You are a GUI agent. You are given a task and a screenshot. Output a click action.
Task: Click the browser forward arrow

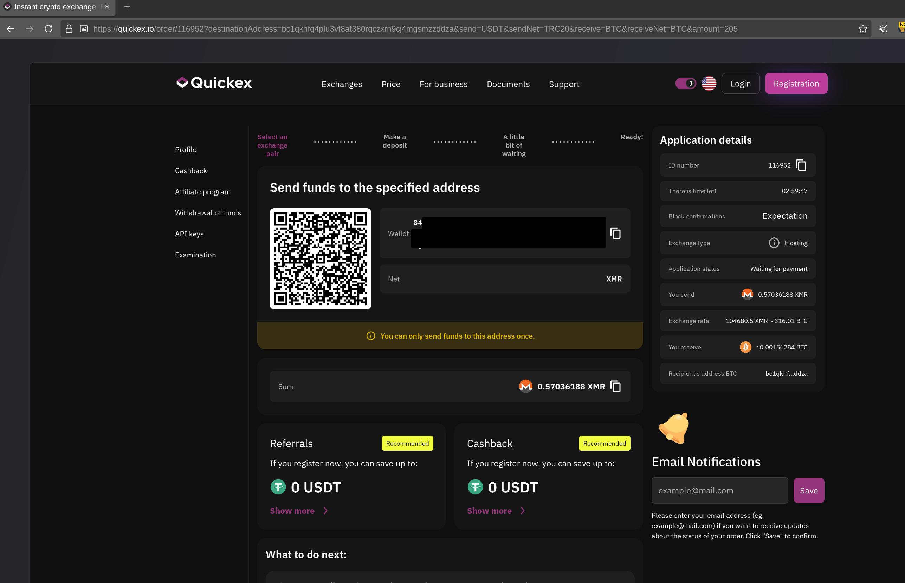click(30, 29)
